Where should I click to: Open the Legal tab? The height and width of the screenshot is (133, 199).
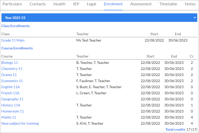tap(91, 4)
